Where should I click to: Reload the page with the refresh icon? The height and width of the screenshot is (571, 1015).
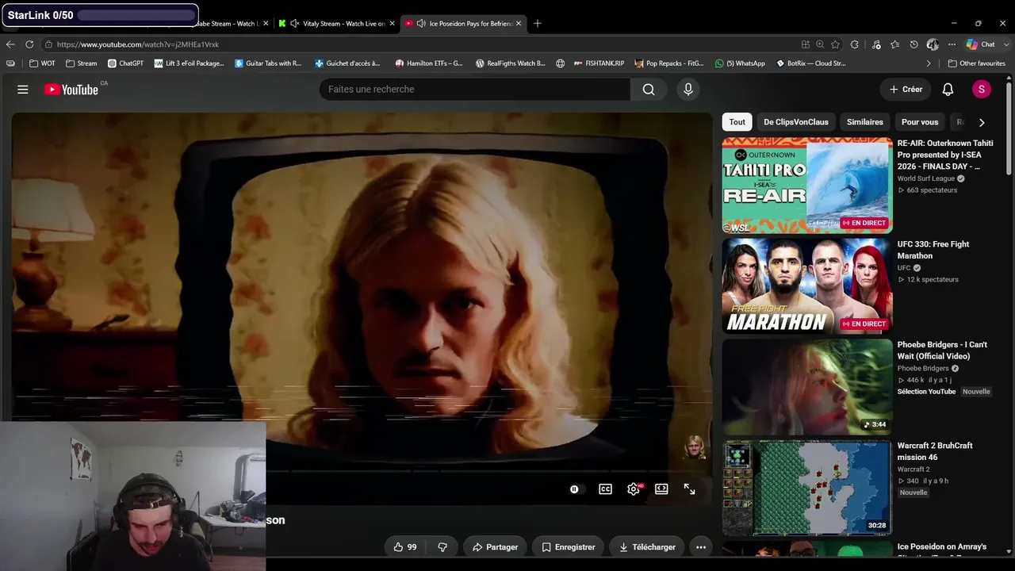pyautogui.click(x=29, y=44)
